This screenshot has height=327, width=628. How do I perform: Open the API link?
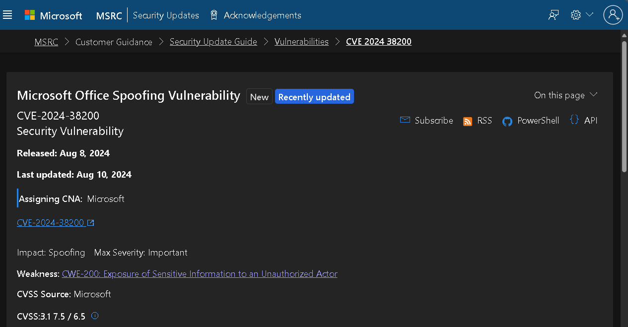pos(591,121)
